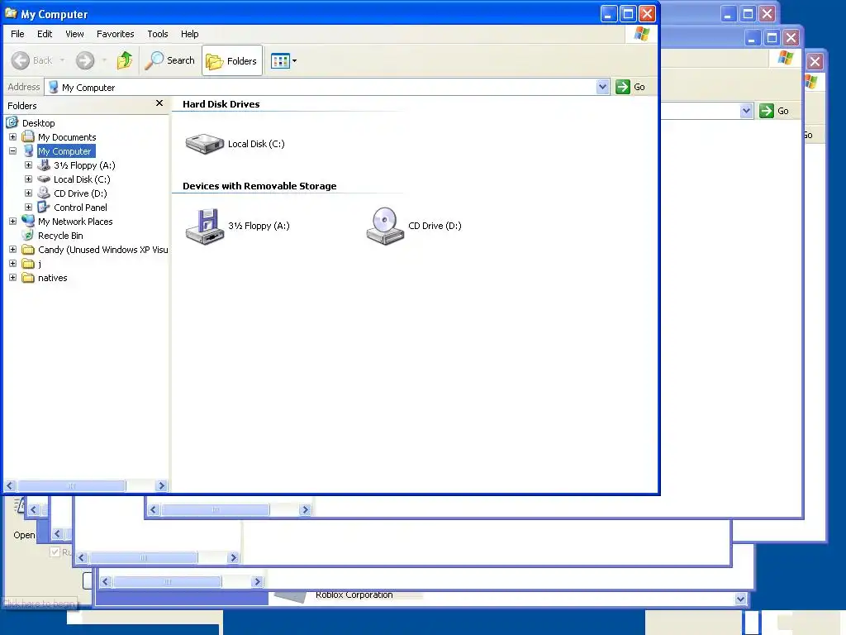The image size is (846, 635).
Task: Click the Open label in background dialog
Action: point(24,535)
